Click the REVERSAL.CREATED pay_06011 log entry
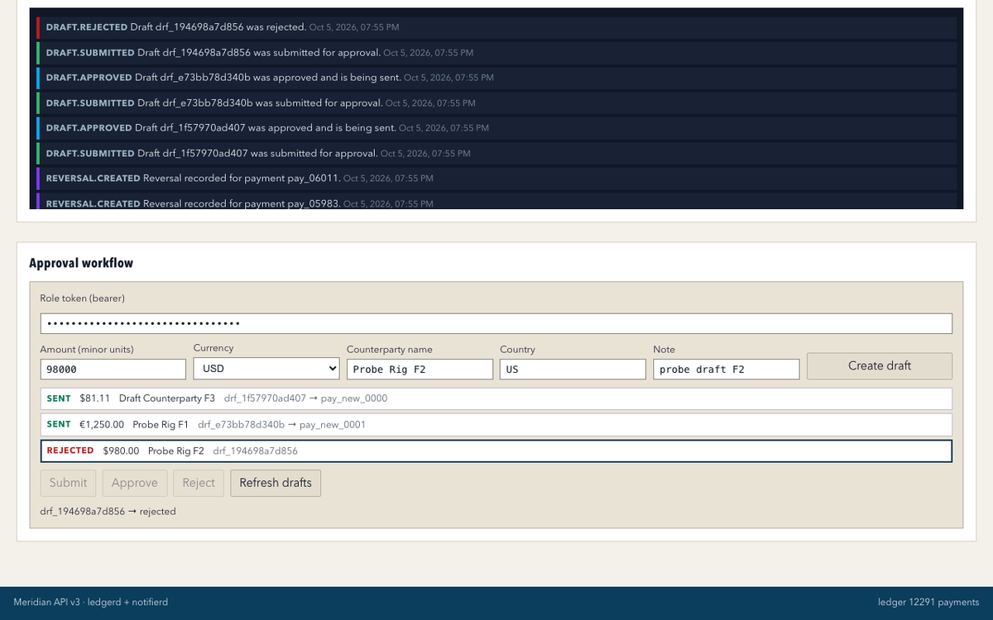The width and height of the screenshot is (993, 620). (x=496, y=179)
